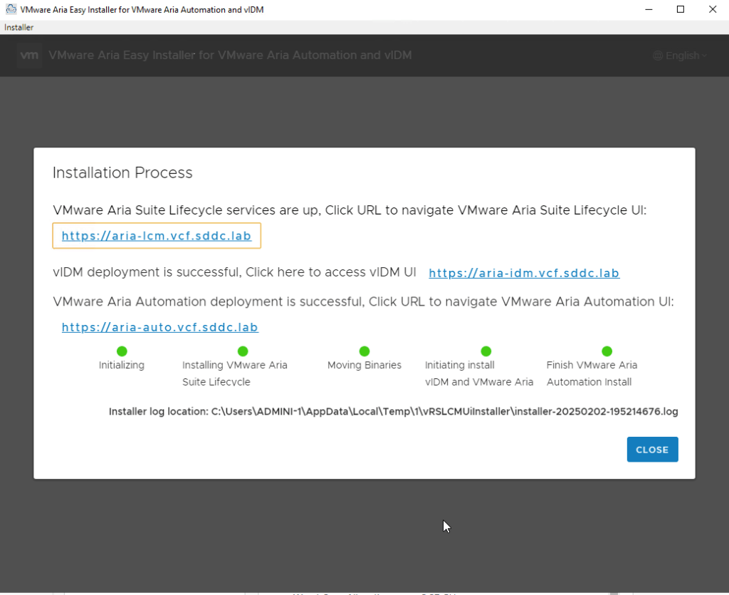729x595 pixels.
Task: Click the VMware Aria Easy Installer header title
Action: point(230,56)
